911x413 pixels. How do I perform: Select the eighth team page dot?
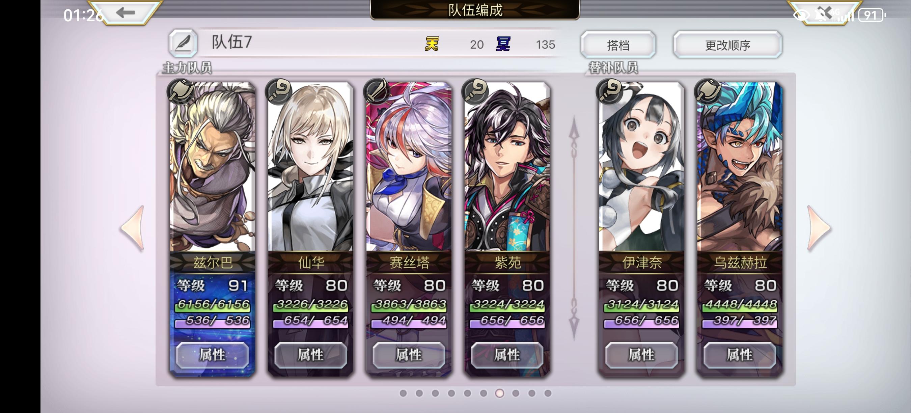[516, 393]
